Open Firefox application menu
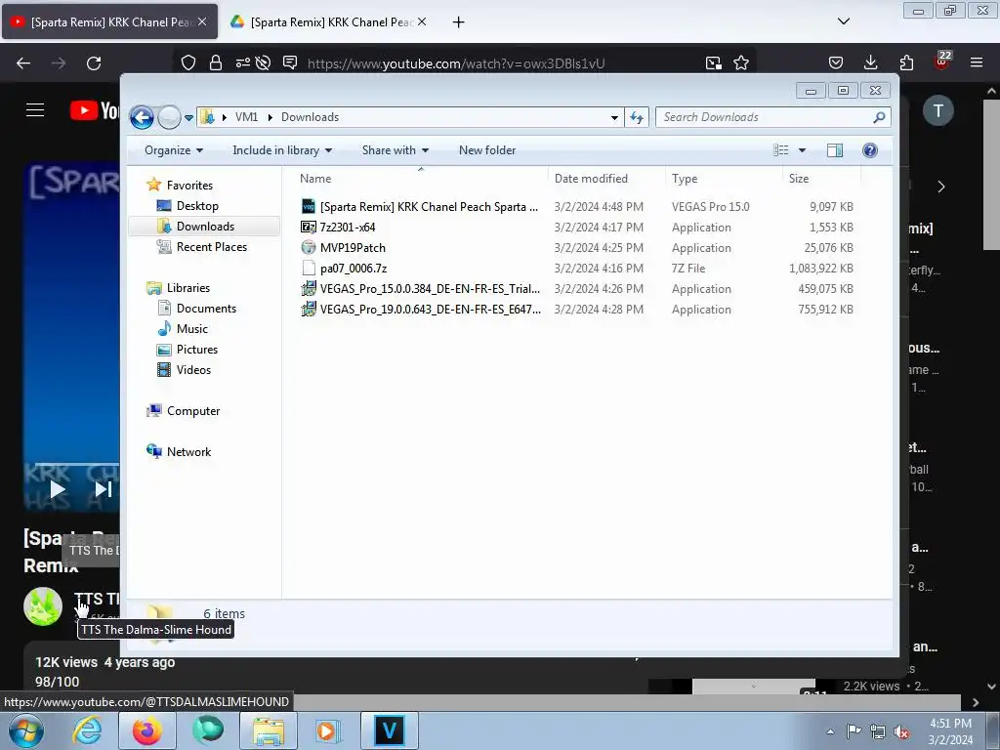Screen dimensions: 1000x750 coord(977,63)
